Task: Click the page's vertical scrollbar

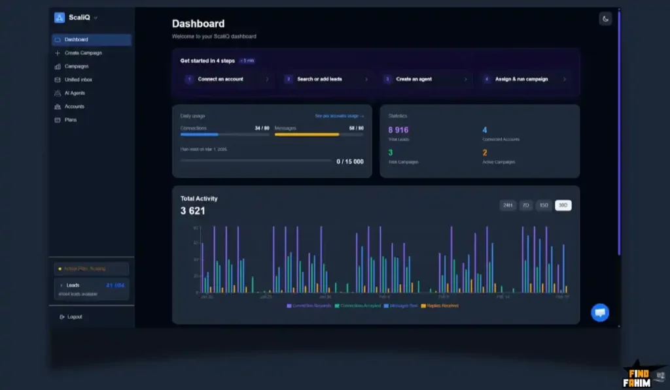Action: click(619, 131)
